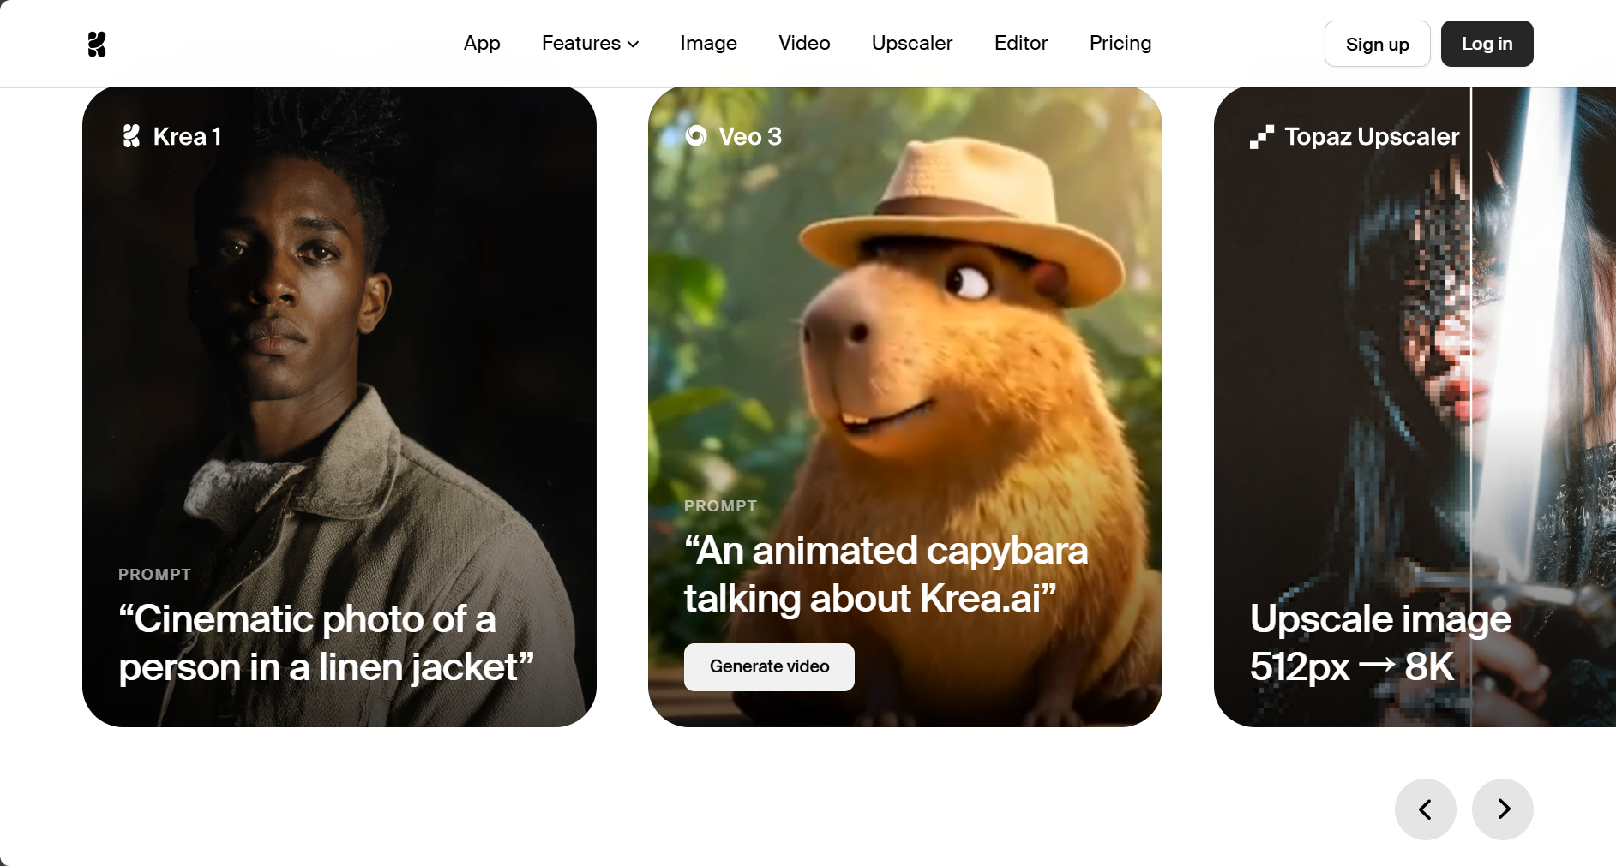Screen dimensions: 1616x866
Task: Open the Veo 3 capybara card
Action: (905, 407)
